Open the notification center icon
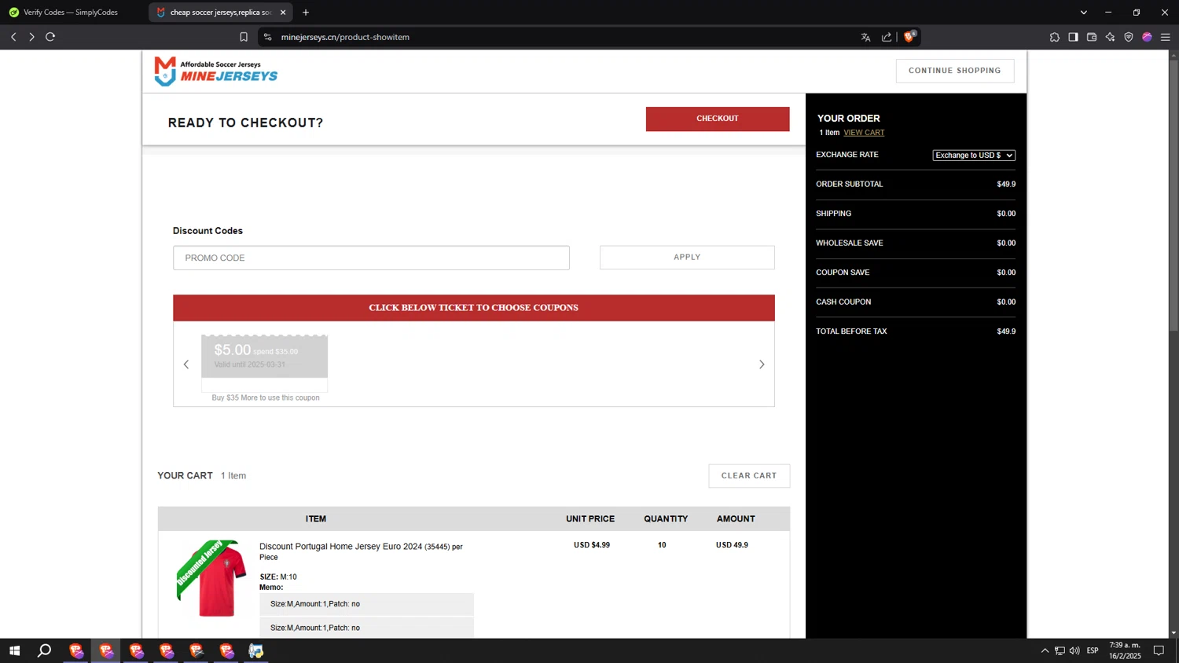 coord(1159,650)
